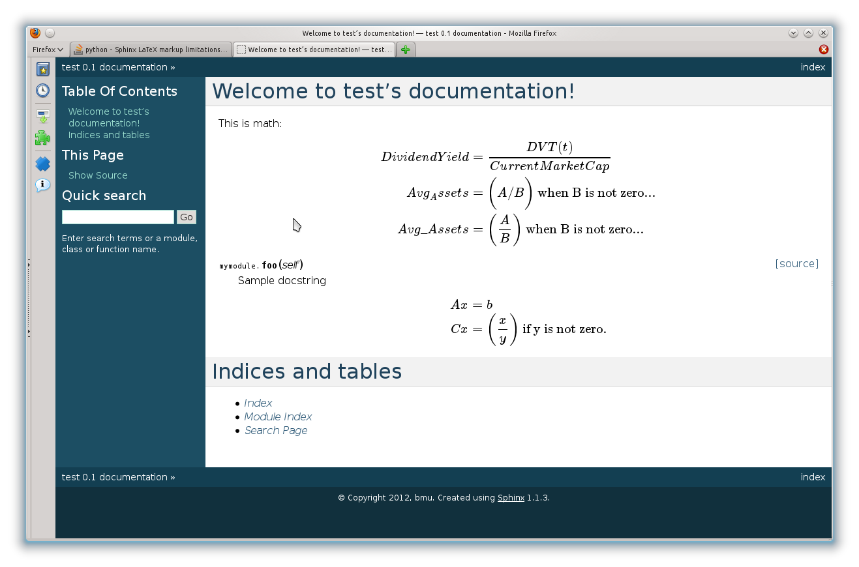The width and height of the screenshot is (859, 567).
Task: Click bottom 'test 0.1 documentation »' link
Action: (118, 477)
